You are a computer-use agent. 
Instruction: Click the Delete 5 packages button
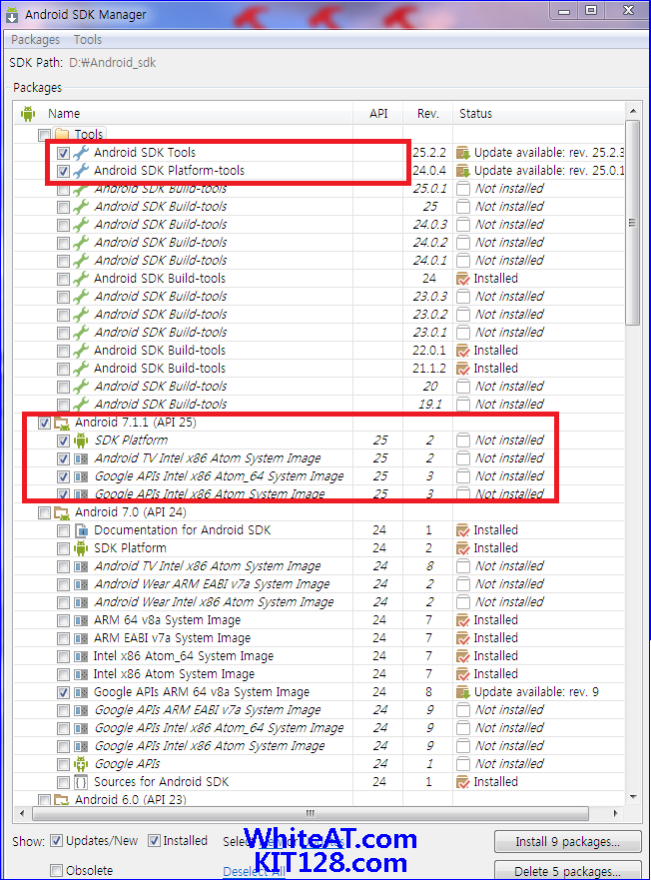coord(567,871)
